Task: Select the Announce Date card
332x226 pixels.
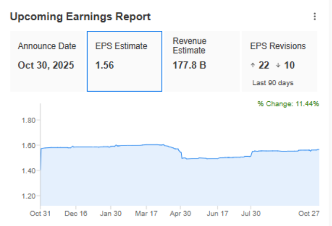Action: coord(48,61)
